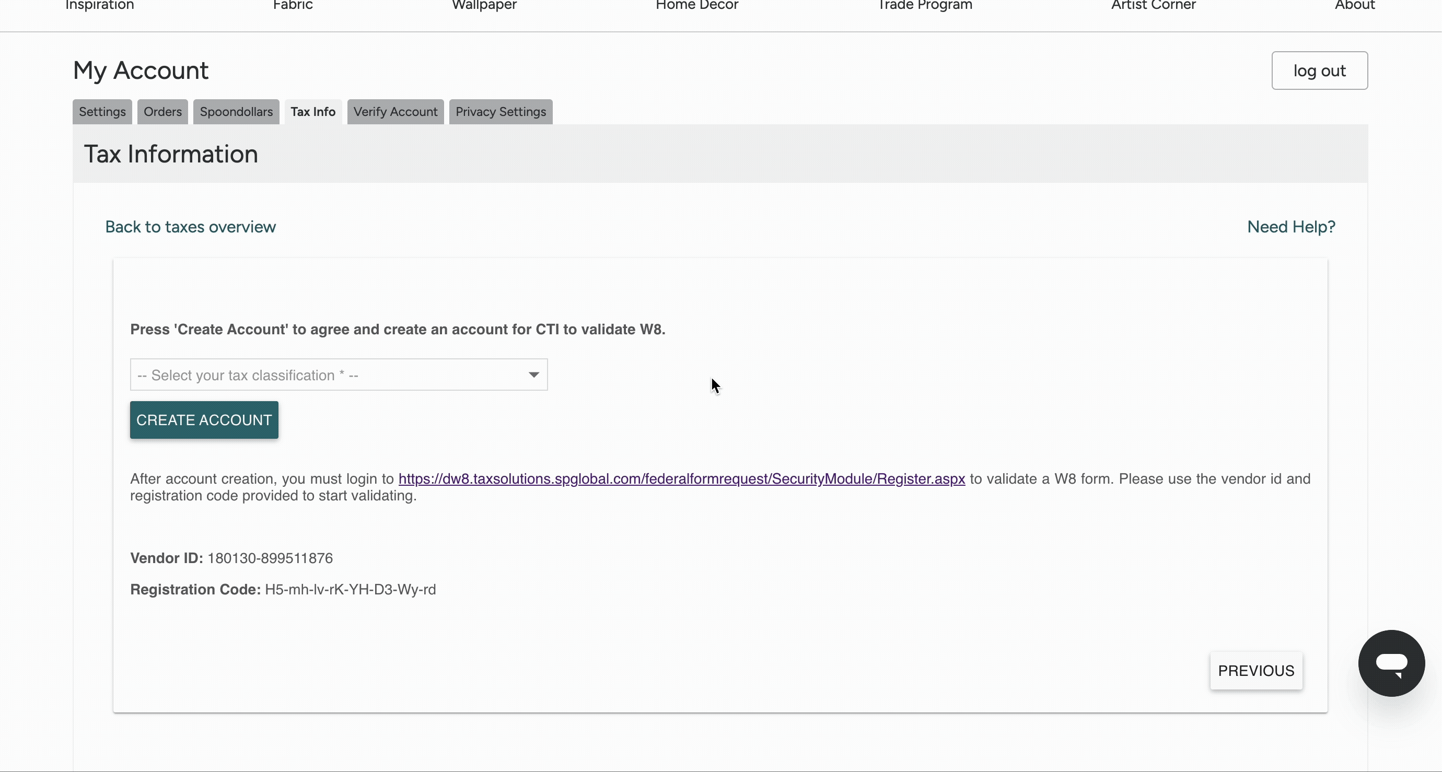This screenshot has width=1442, height=772.
Task: Open the Fabric navigation menu
Action: pyautogui.click(x=293, y=6)
